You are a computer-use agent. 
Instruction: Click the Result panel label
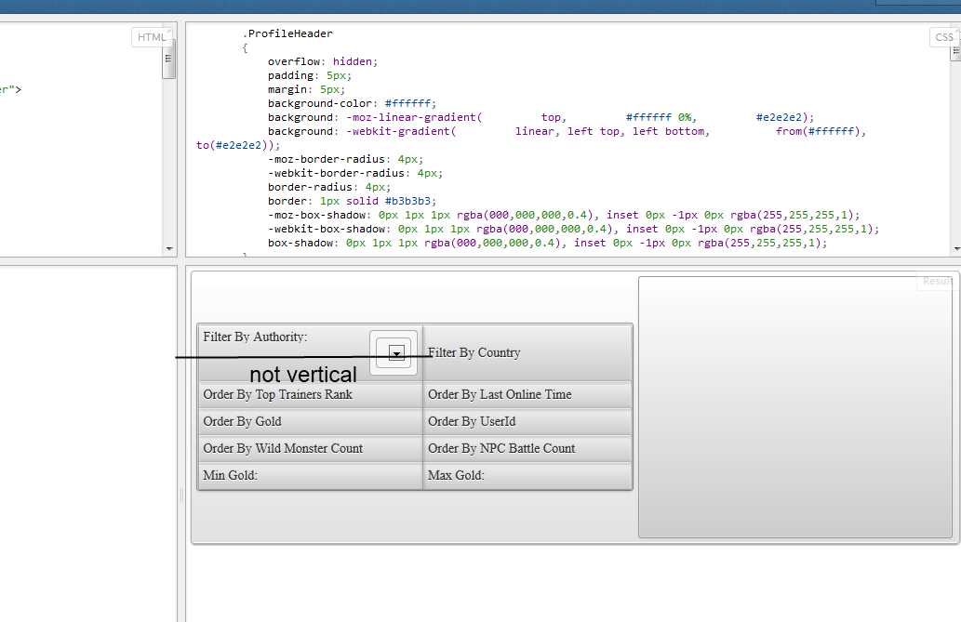[935, 281]
